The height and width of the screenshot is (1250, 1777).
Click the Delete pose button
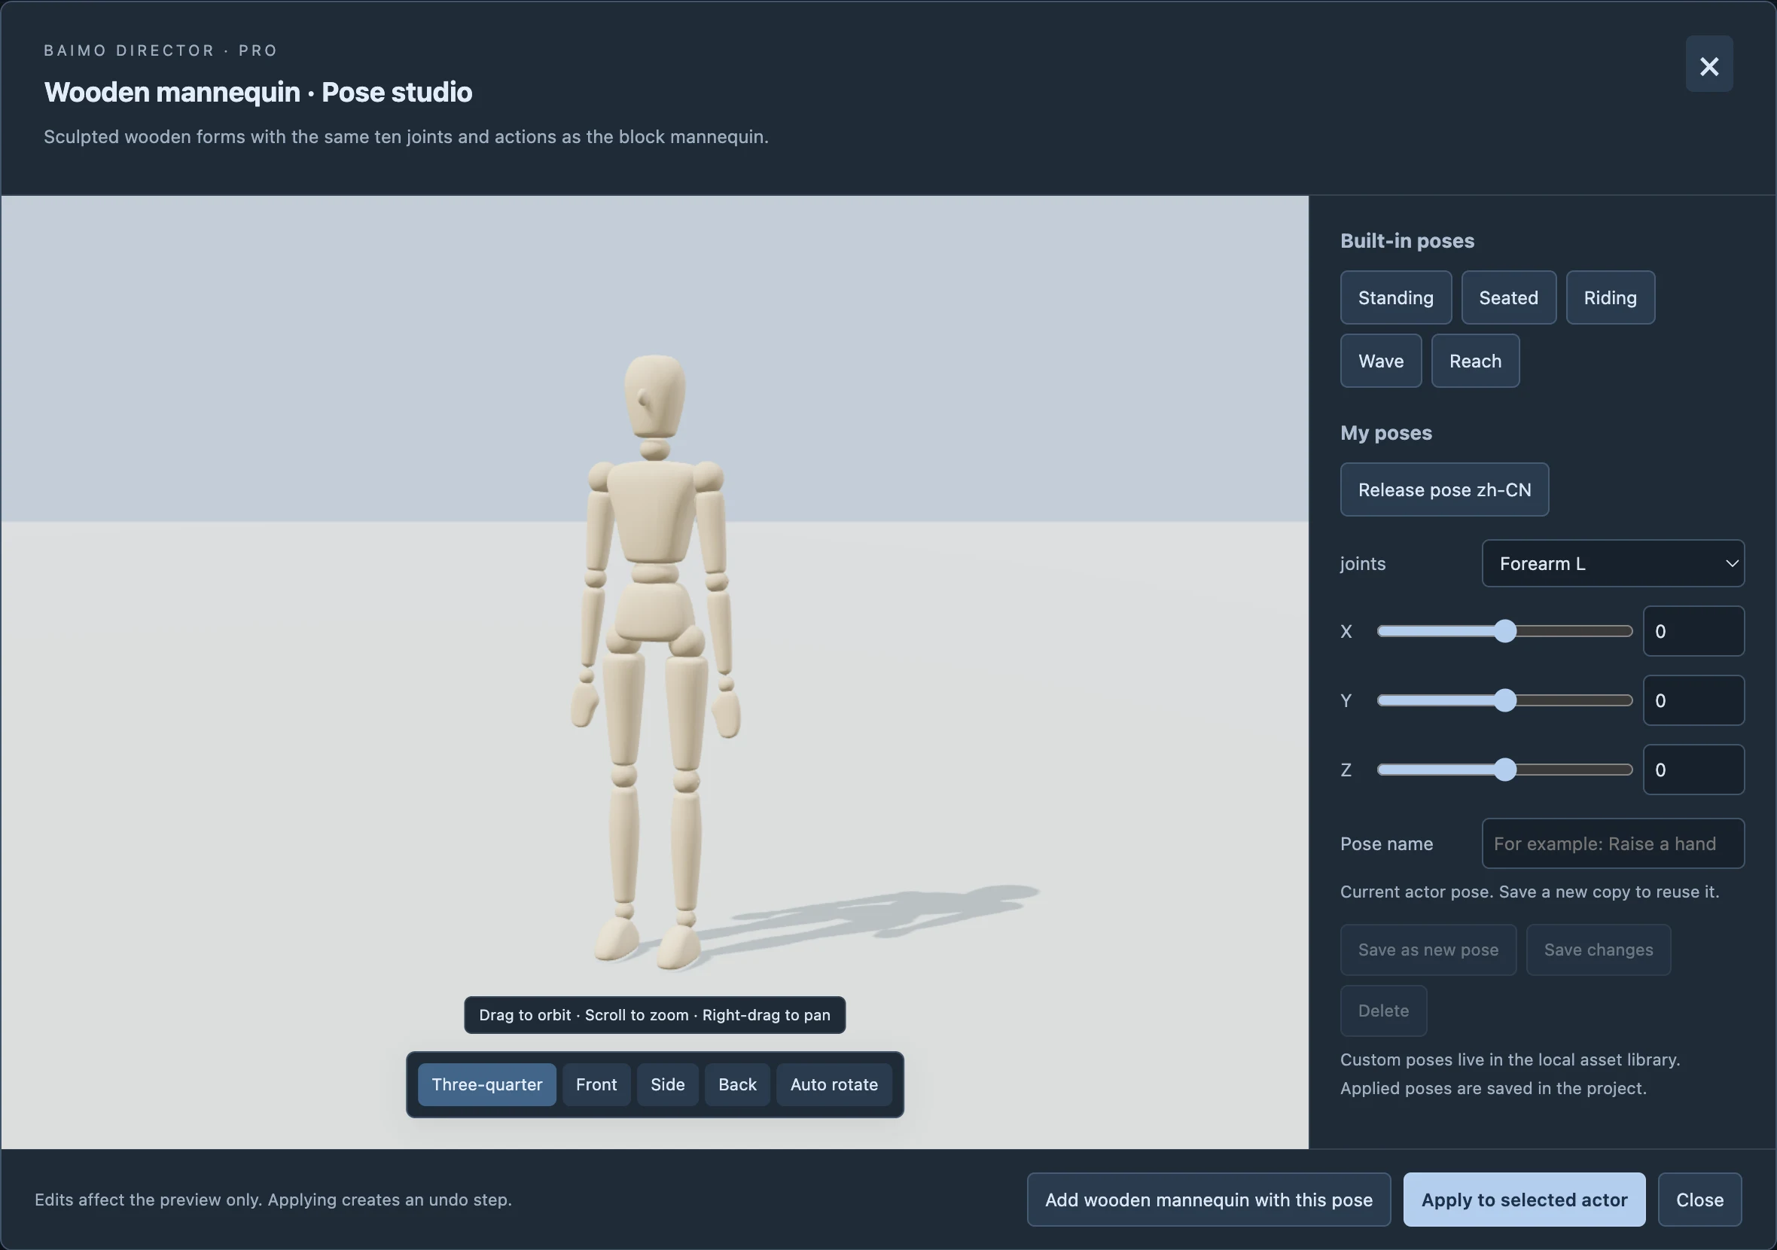point(1383,1011)
